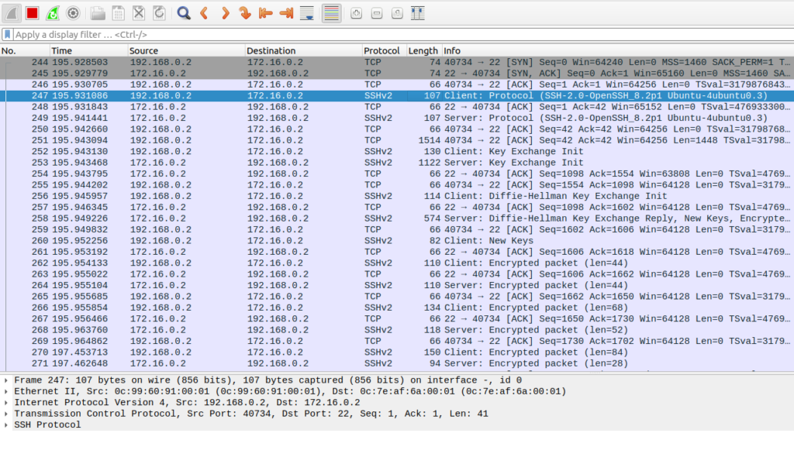Toggle auto-scroll during live capture

306,13
